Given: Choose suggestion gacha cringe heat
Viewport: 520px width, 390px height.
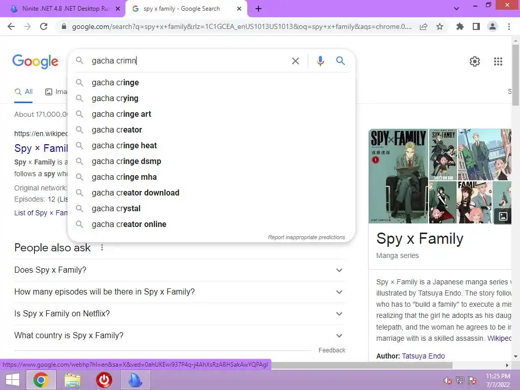Looking at the screenshot, I should click(211, 146).
